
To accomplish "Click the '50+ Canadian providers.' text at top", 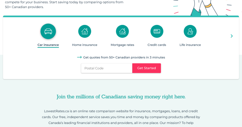I will [24, 7].
